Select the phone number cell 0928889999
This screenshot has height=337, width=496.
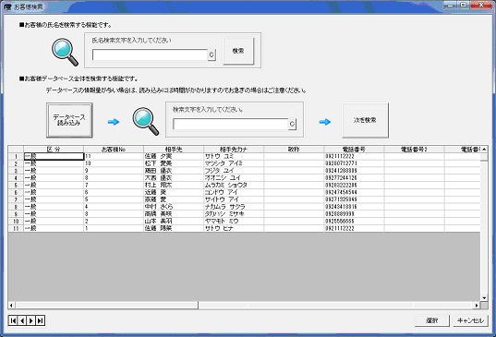click(354, 214)
